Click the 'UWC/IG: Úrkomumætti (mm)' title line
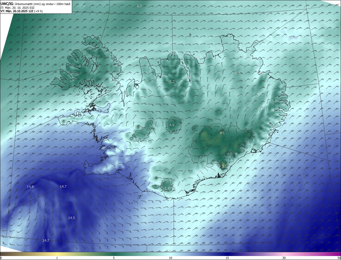 35,4
